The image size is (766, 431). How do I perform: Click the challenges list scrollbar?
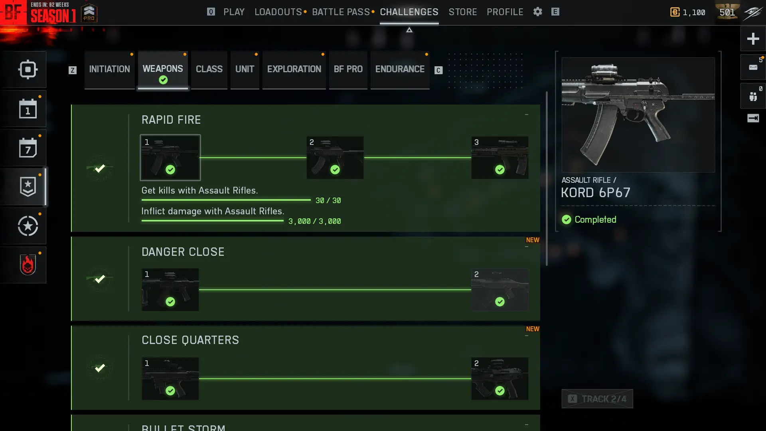pos(547,178)
